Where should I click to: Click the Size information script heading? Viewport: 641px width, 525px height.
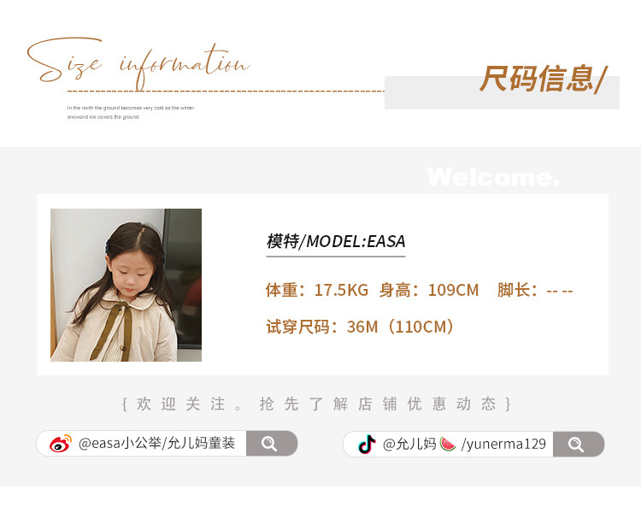(138, 63)
